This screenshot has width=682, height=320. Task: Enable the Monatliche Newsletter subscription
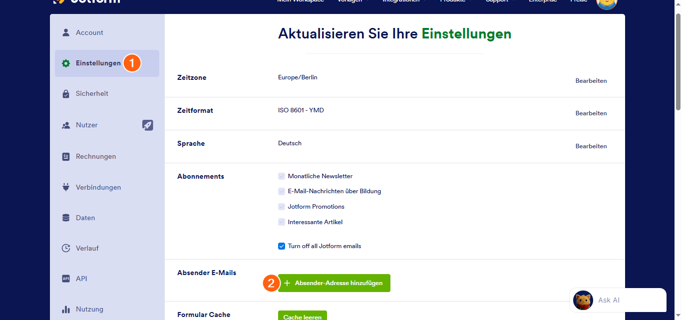tap(282, 176)
